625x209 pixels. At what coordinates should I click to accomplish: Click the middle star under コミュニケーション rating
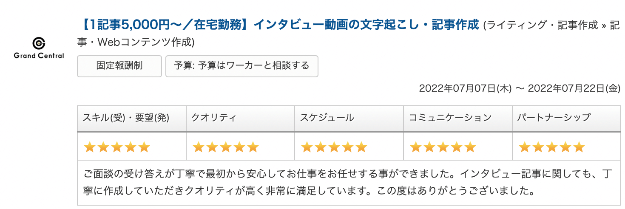click(443, 147)
